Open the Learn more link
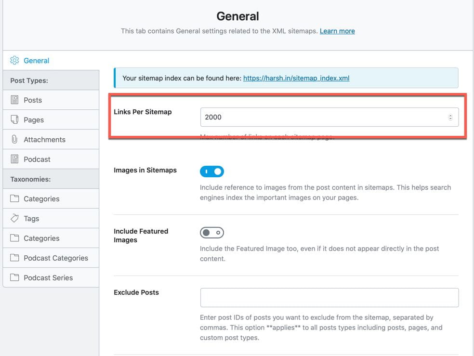Image resolution: width=474 pixels, height=356 pixels. [337, 31]
